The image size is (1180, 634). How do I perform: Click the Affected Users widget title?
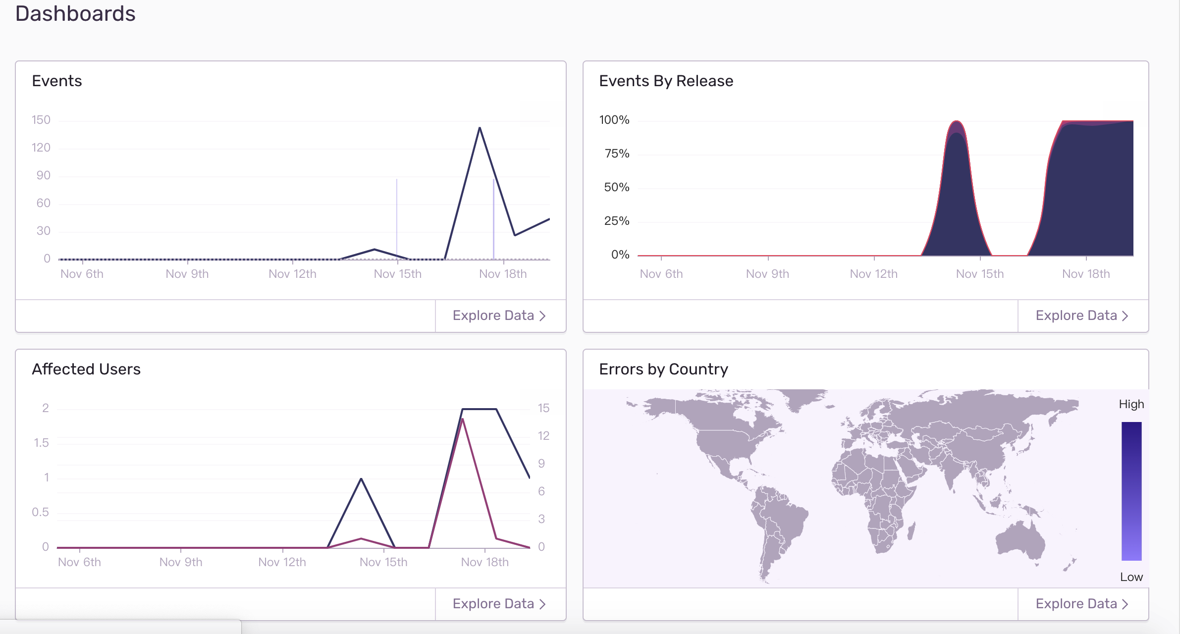click(86, 369)
